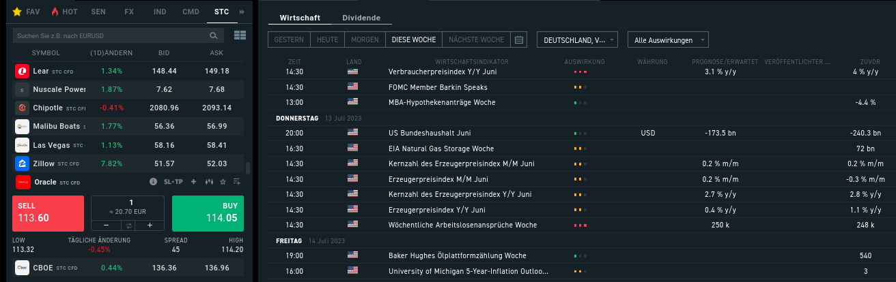Increase Oracle order volume with plus
Screen dimensions: 896x282
150,225
